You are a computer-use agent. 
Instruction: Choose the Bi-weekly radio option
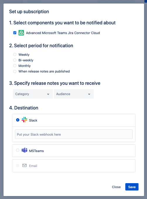(x=15, y=60)
